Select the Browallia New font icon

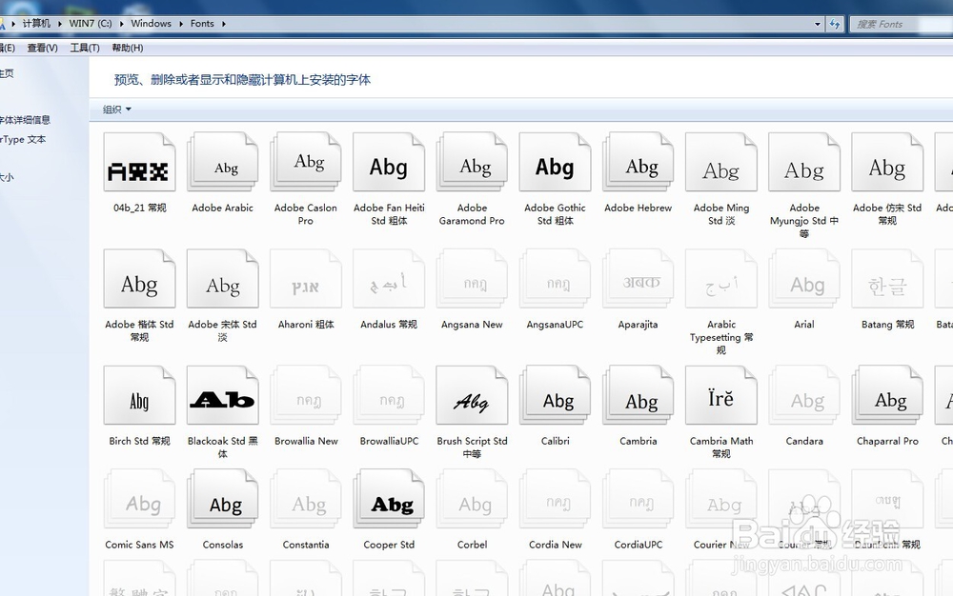click(306, 394)
